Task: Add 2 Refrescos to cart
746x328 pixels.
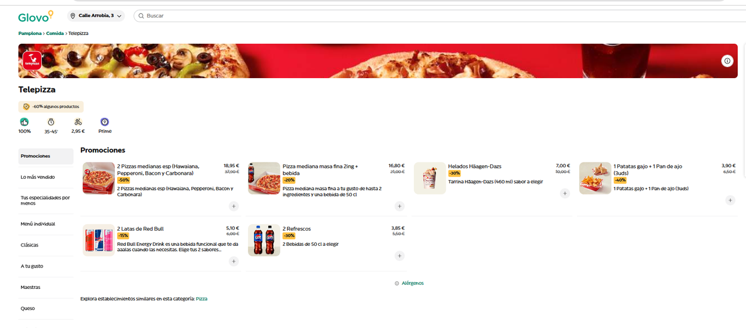Action: pos(399,255)
